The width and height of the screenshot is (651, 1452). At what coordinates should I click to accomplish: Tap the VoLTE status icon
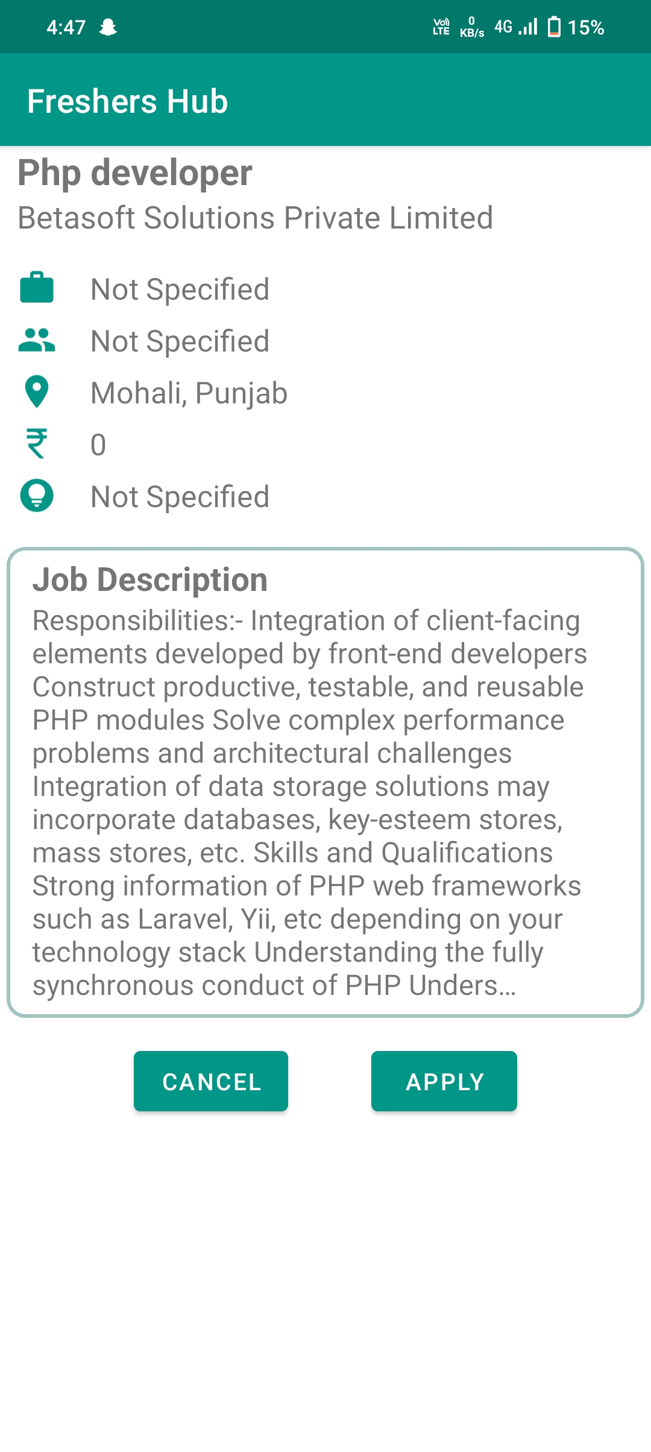pyautogui.click(x=441, y=27)
